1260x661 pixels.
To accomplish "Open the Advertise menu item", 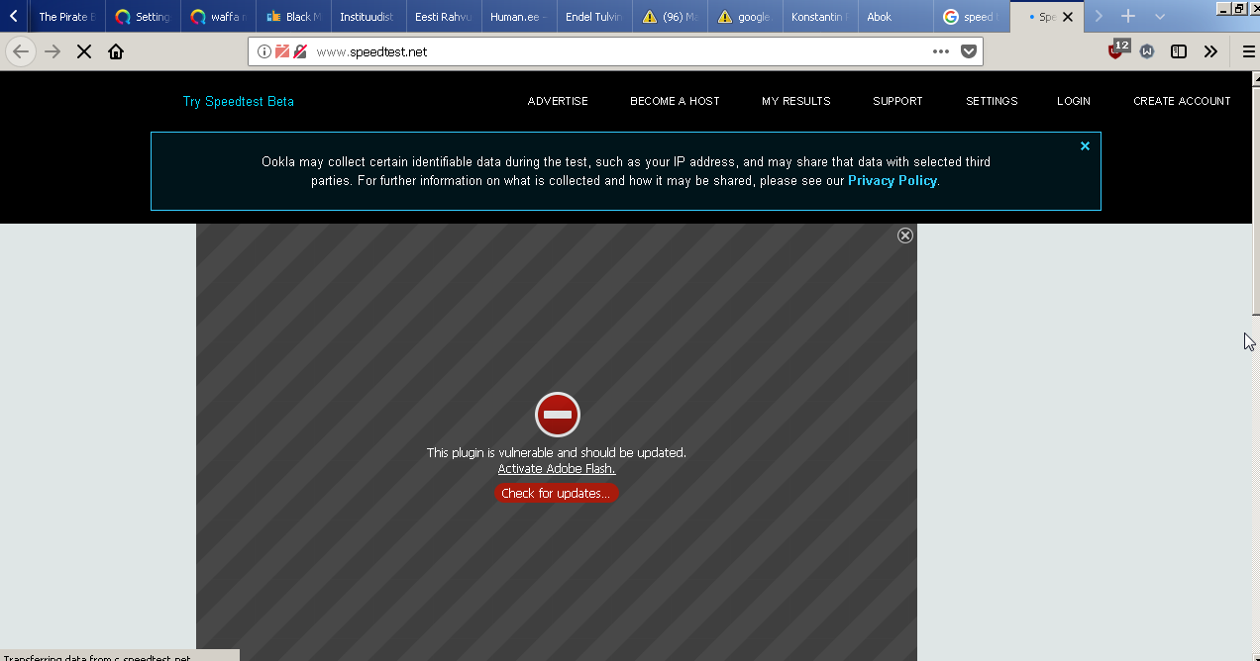I will (x=558, y=101).
